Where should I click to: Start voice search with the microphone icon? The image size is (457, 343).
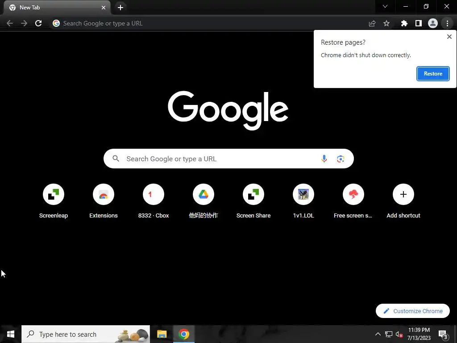click(324, 159)
